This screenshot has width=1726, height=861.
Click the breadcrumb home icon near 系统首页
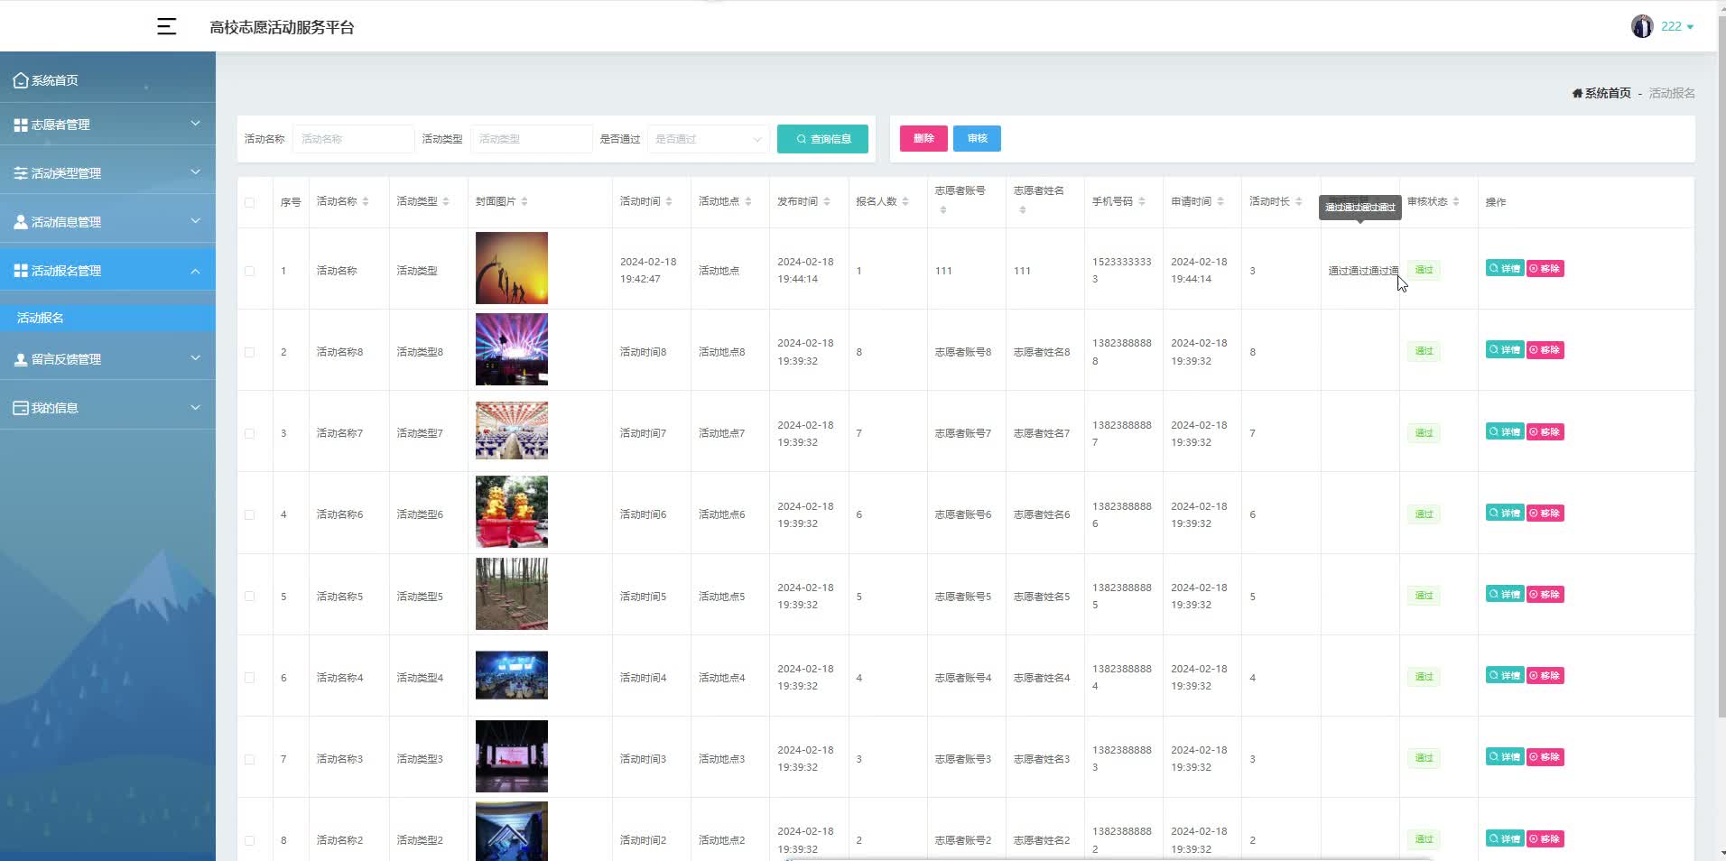pyautogui.click(x=1577, y=93)
